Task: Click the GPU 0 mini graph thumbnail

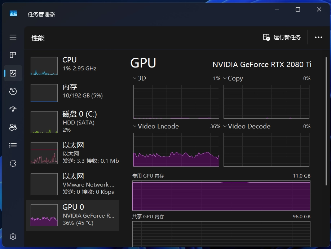Action: (x=44, y=215)
